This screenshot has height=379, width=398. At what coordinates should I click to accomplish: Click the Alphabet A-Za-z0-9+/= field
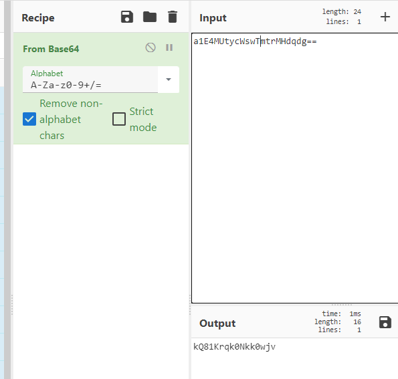(x=90, y=80)
